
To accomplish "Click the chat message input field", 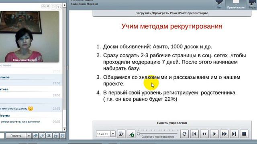I will pos(2,136).
